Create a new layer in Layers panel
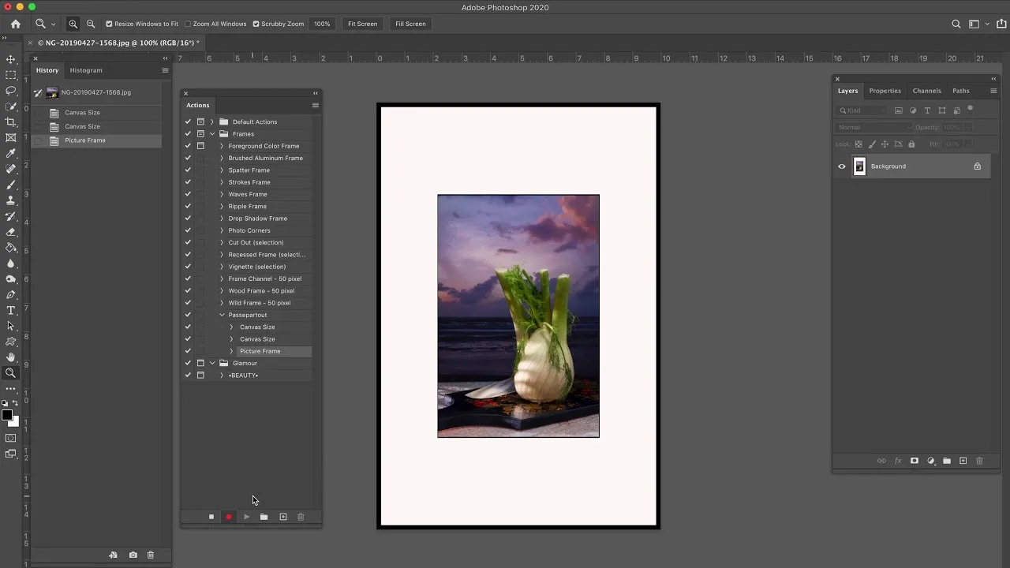The height and width of the screenshot is (568, 1010). pos(963,461)
